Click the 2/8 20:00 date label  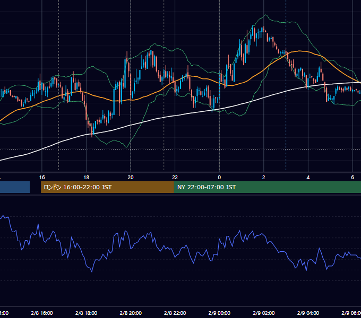[x=131, y=313]
